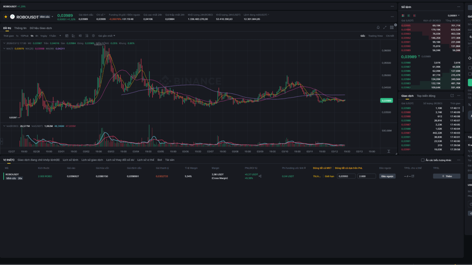Expand the side panel handle left of volume chart
This screenshot has width=472, height=265.
coord(1,141)
